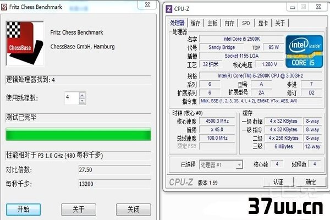Click the code name Sandy Bridge value

tap(222, 47)
